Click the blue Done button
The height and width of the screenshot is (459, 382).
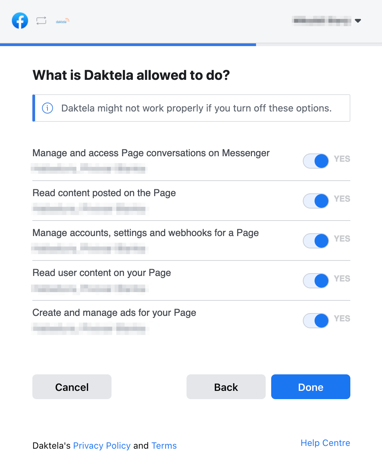coord(311,387)
